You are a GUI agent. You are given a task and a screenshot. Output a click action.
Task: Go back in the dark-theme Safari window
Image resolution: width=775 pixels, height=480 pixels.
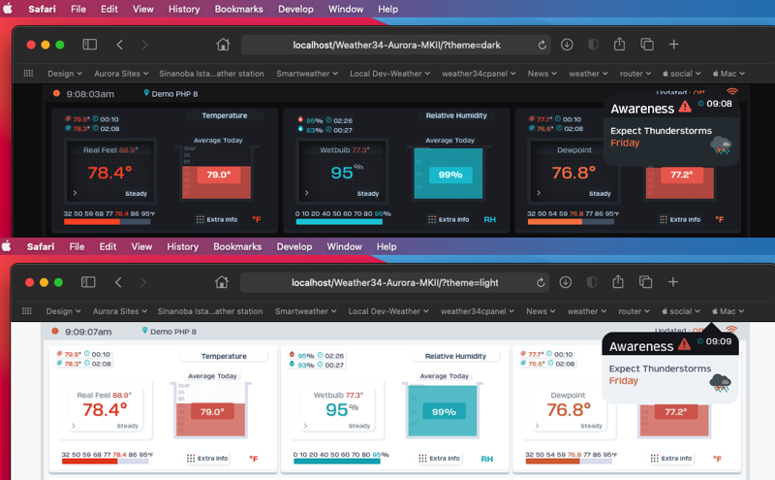[119, 45]
